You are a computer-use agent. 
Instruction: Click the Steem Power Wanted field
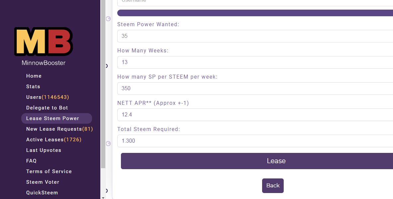(x=255, y=36)
